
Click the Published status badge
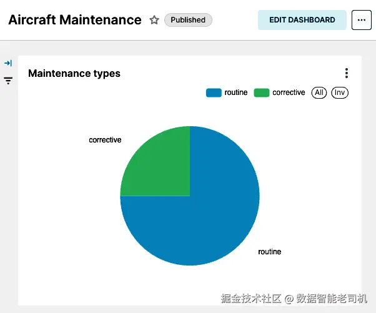pyautogui.click(x=188, y=20)
